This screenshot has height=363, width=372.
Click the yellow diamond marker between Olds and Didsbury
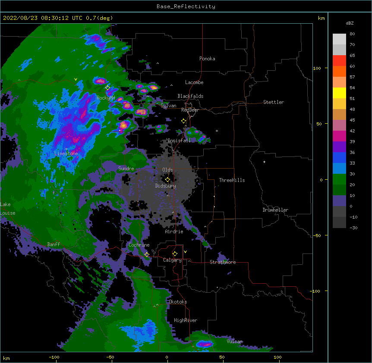[167, 180]
